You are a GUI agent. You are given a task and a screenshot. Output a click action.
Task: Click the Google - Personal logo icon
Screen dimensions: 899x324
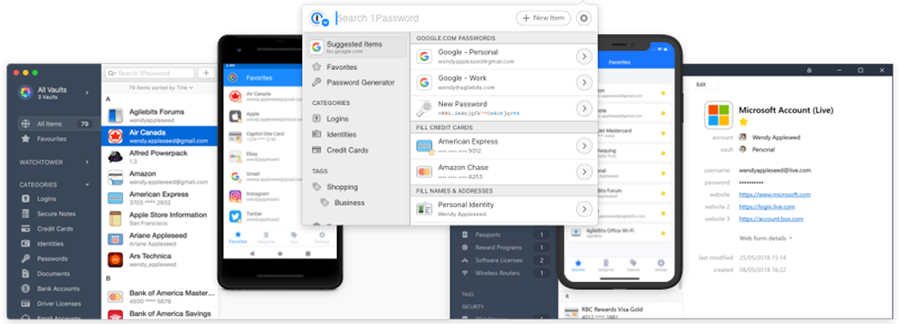click(x=424, y=57)
